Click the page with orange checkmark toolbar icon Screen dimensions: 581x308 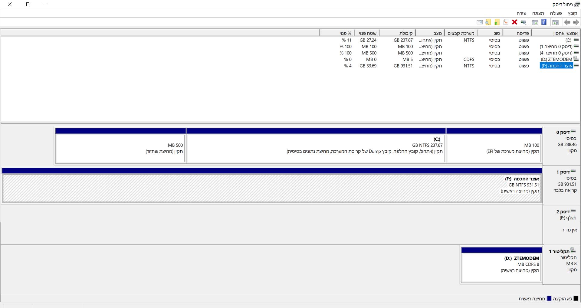[x=506, y=22]
